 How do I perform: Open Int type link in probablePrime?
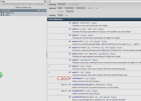point(96,97)
